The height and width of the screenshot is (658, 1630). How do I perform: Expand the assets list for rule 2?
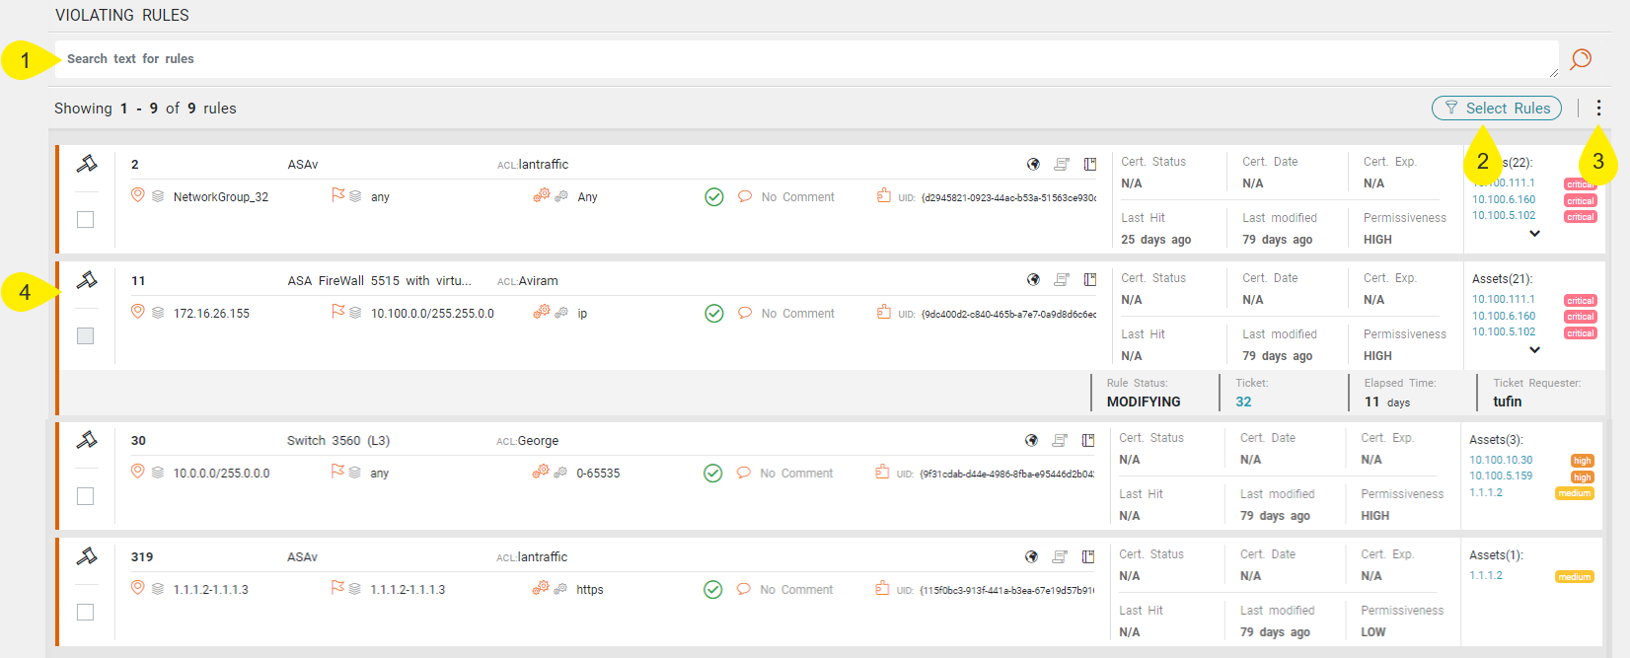pos(1534,234)
